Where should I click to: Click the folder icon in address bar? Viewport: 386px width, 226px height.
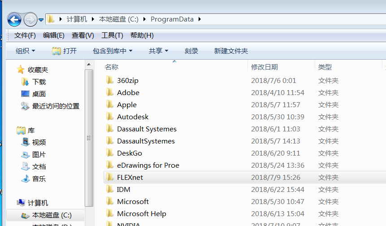[x=51, y=19]
